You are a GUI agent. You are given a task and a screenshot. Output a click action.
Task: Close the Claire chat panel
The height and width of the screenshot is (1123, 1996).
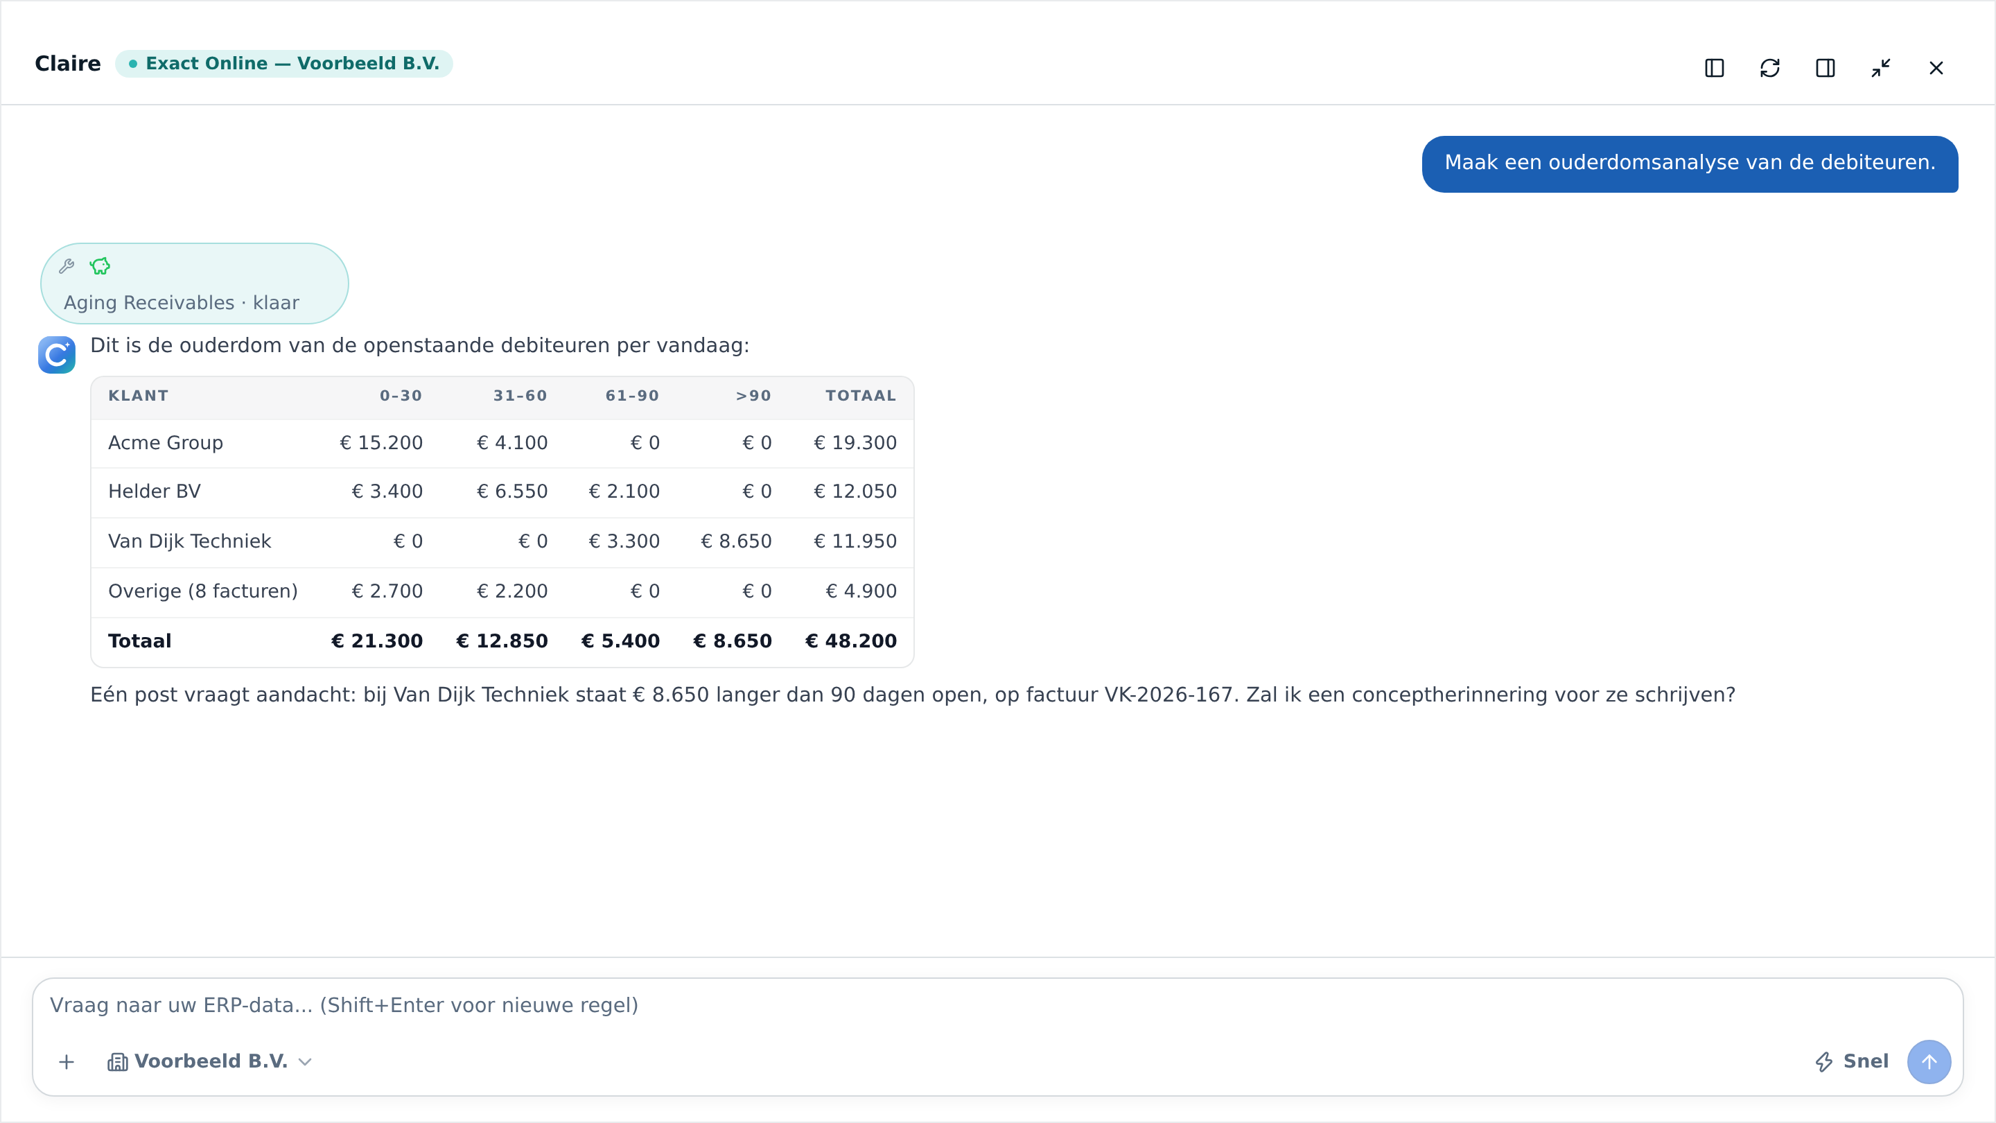1936,68
